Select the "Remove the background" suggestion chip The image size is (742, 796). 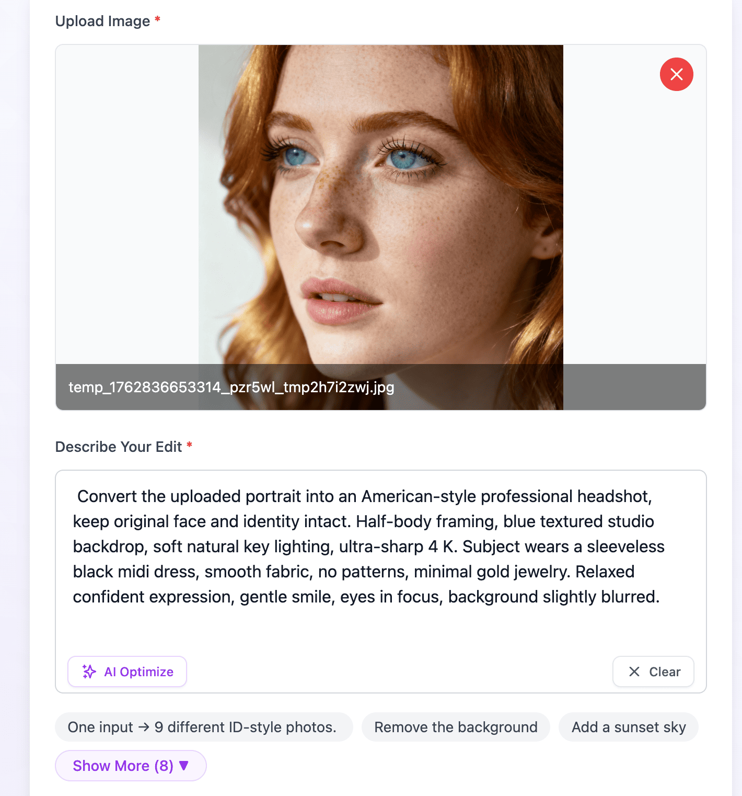click(456, 727)
